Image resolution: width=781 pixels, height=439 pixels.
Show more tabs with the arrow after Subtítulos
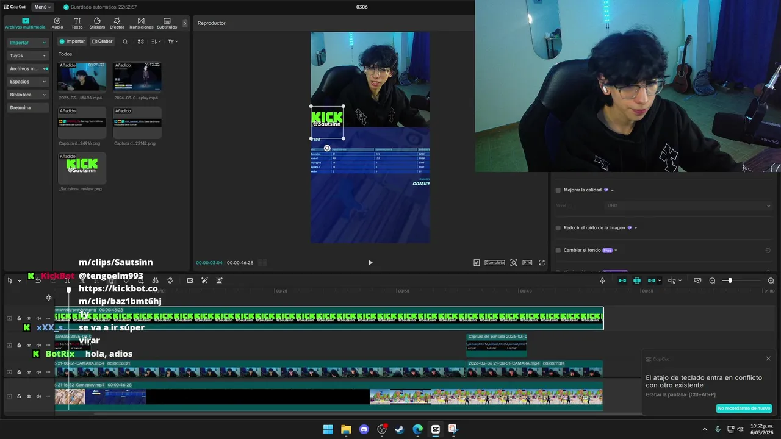[185, 23]
